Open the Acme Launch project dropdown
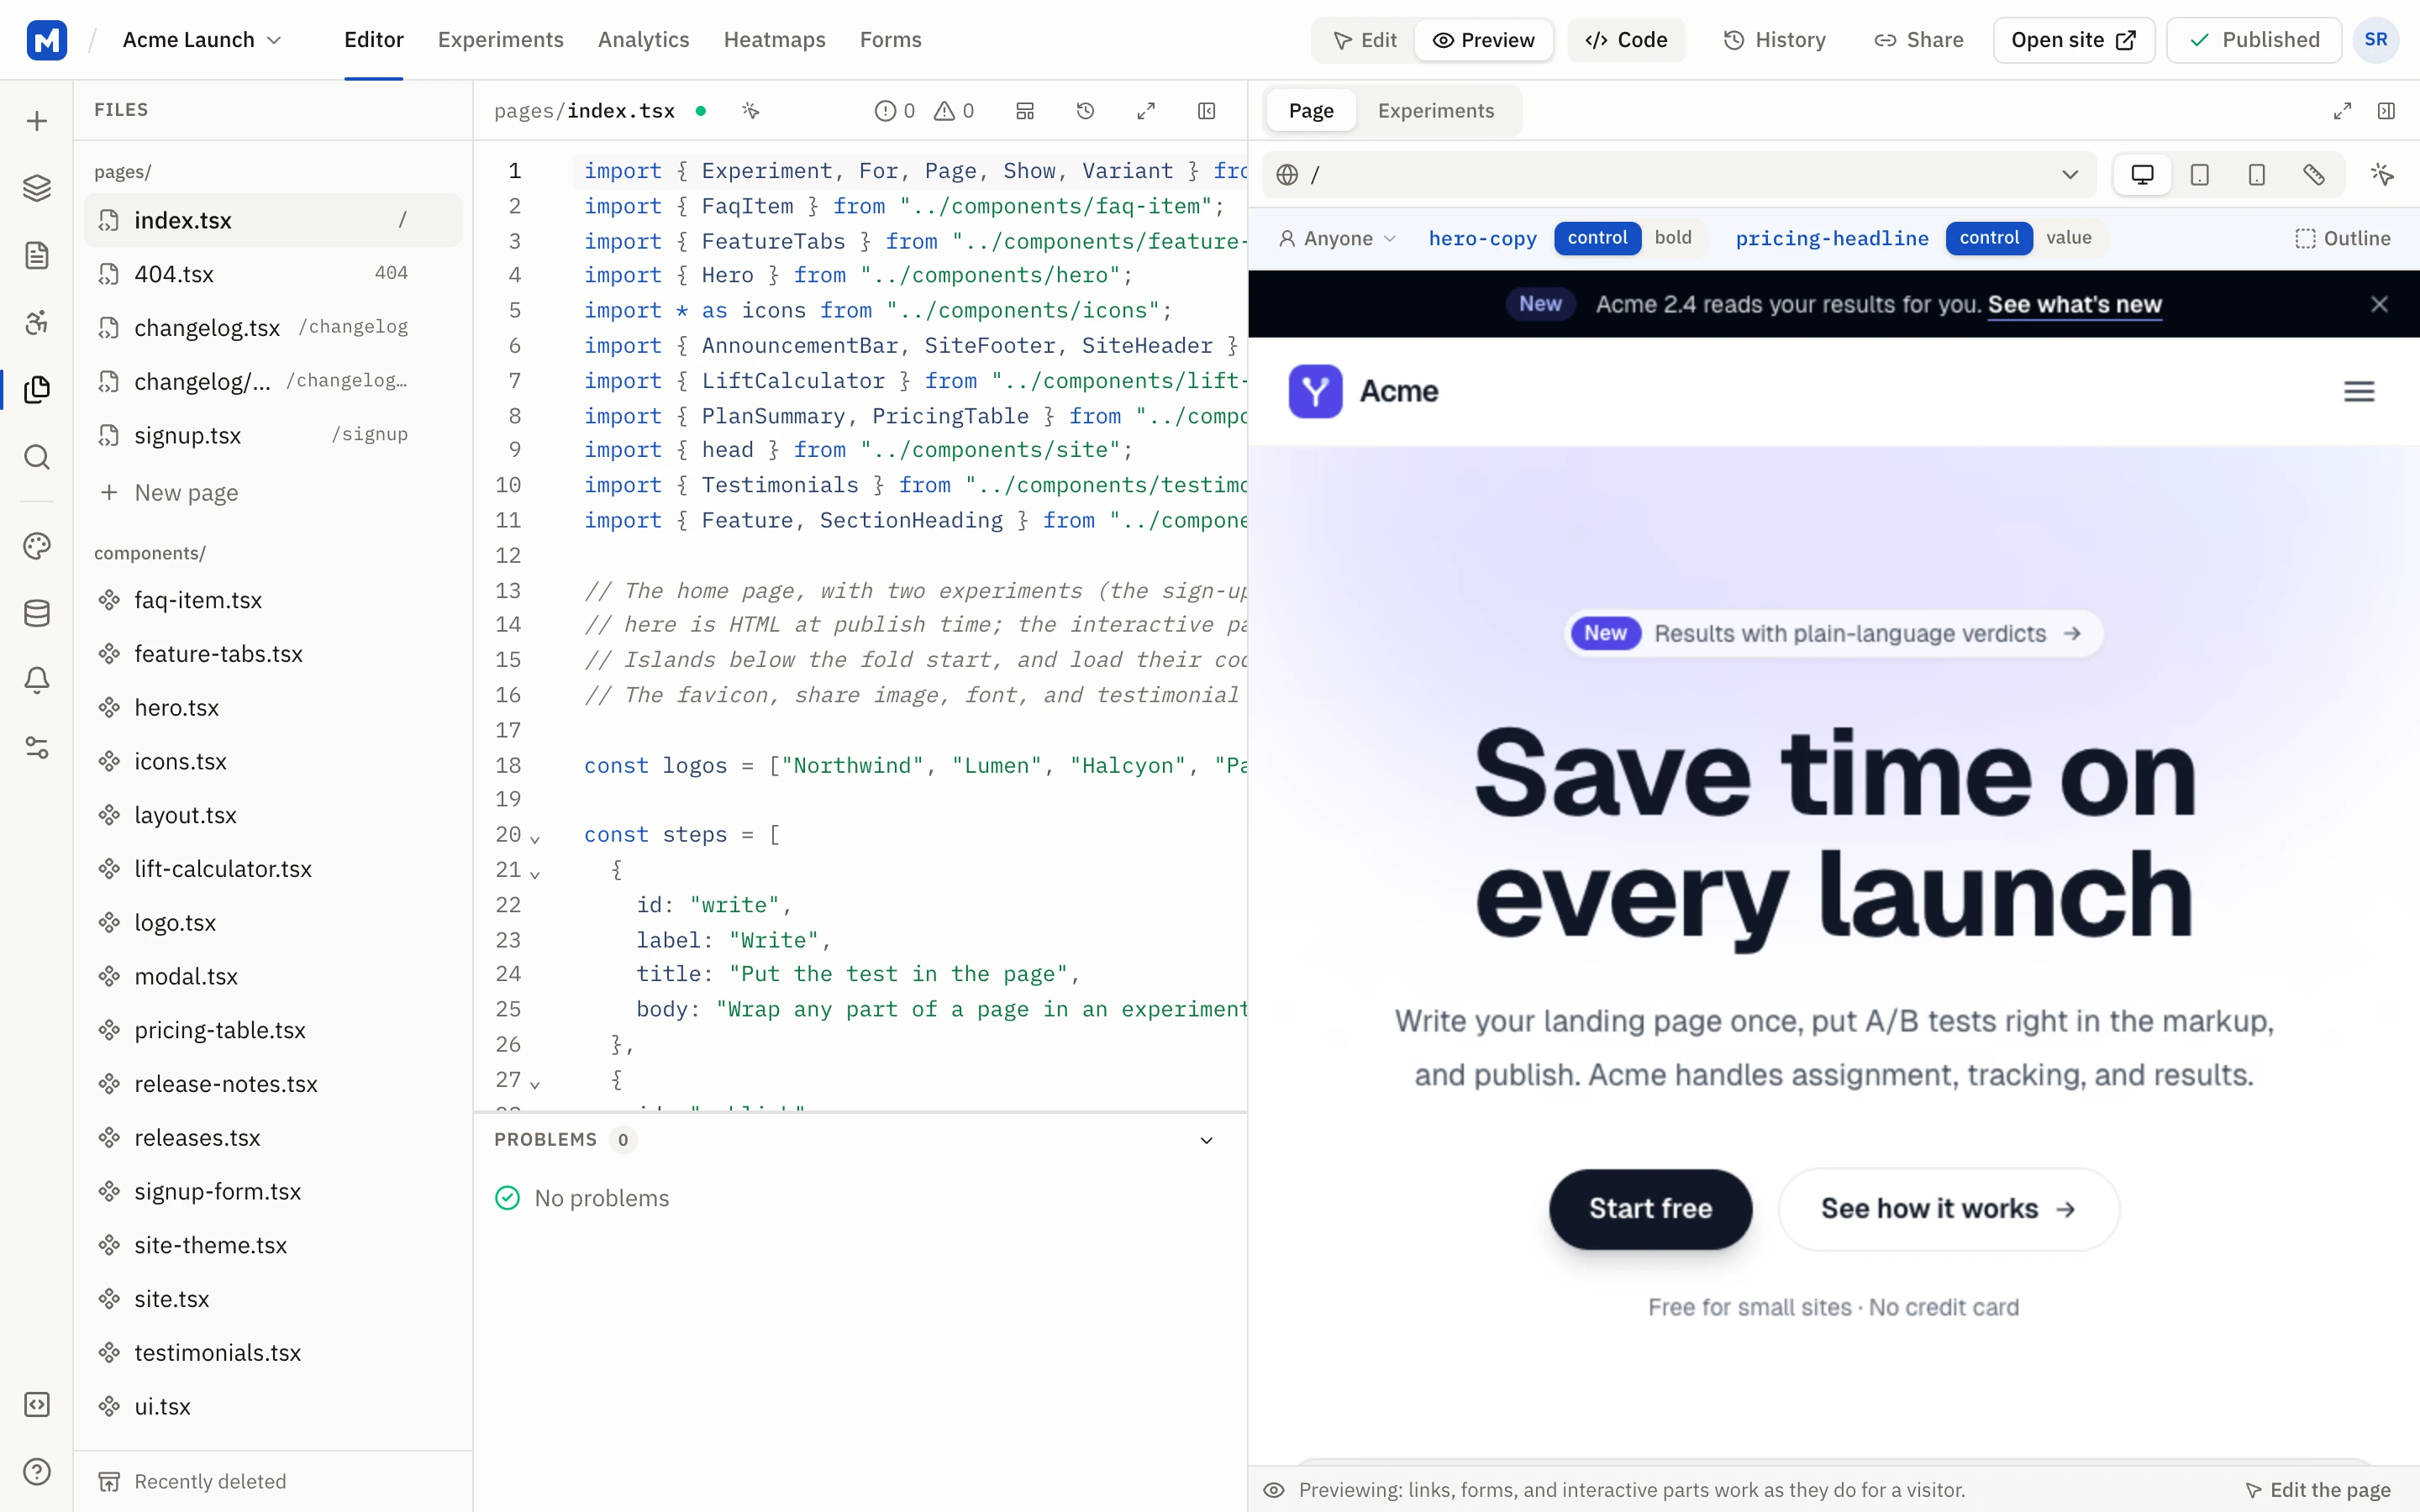The height and width of the screenshot is (1512, 2420). tap(202, 40)
